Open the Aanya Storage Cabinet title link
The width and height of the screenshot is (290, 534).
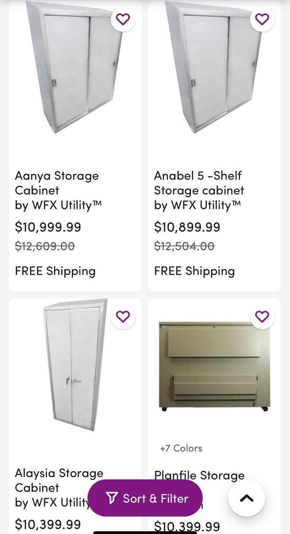click(57, 183)
